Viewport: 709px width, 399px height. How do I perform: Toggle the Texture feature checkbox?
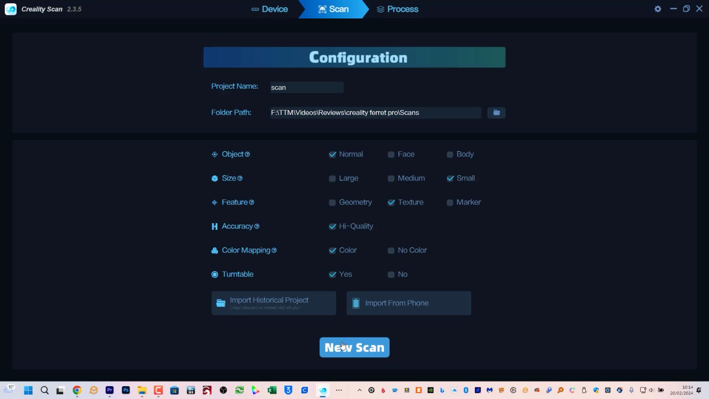[x=391, y=202]
